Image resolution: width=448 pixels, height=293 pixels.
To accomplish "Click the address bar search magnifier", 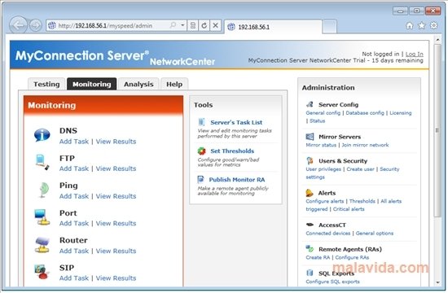I will [173, 25].
